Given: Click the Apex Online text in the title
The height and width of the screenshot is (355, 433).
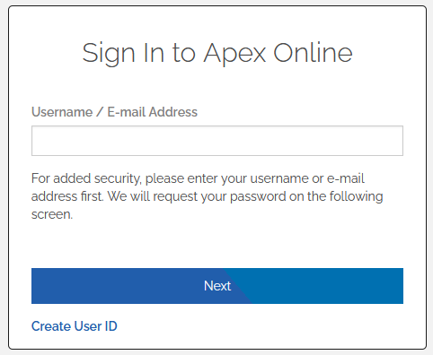Looking at the screenshot, I should (x=278, y=53).
